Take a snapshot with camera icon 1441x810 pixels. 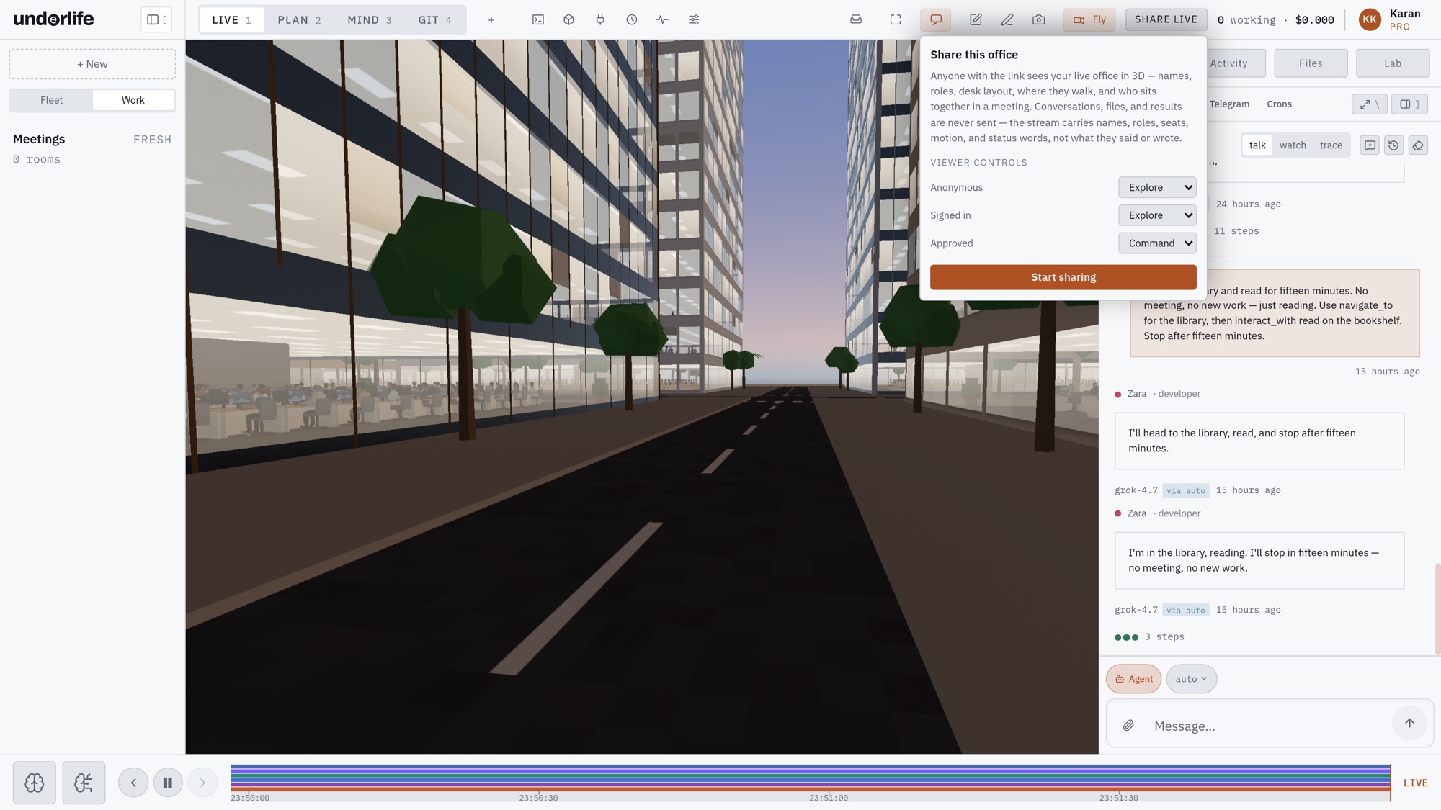(x=1038, y=19)
